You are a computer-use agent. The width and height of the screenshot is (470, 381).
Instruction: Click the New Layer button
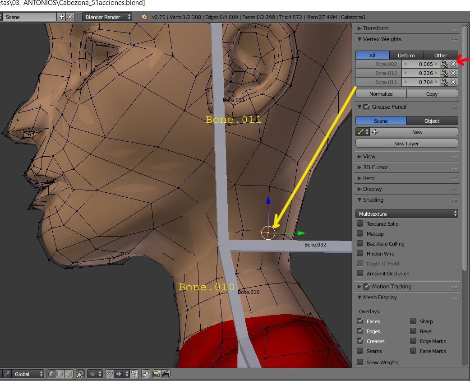(406, 144)
